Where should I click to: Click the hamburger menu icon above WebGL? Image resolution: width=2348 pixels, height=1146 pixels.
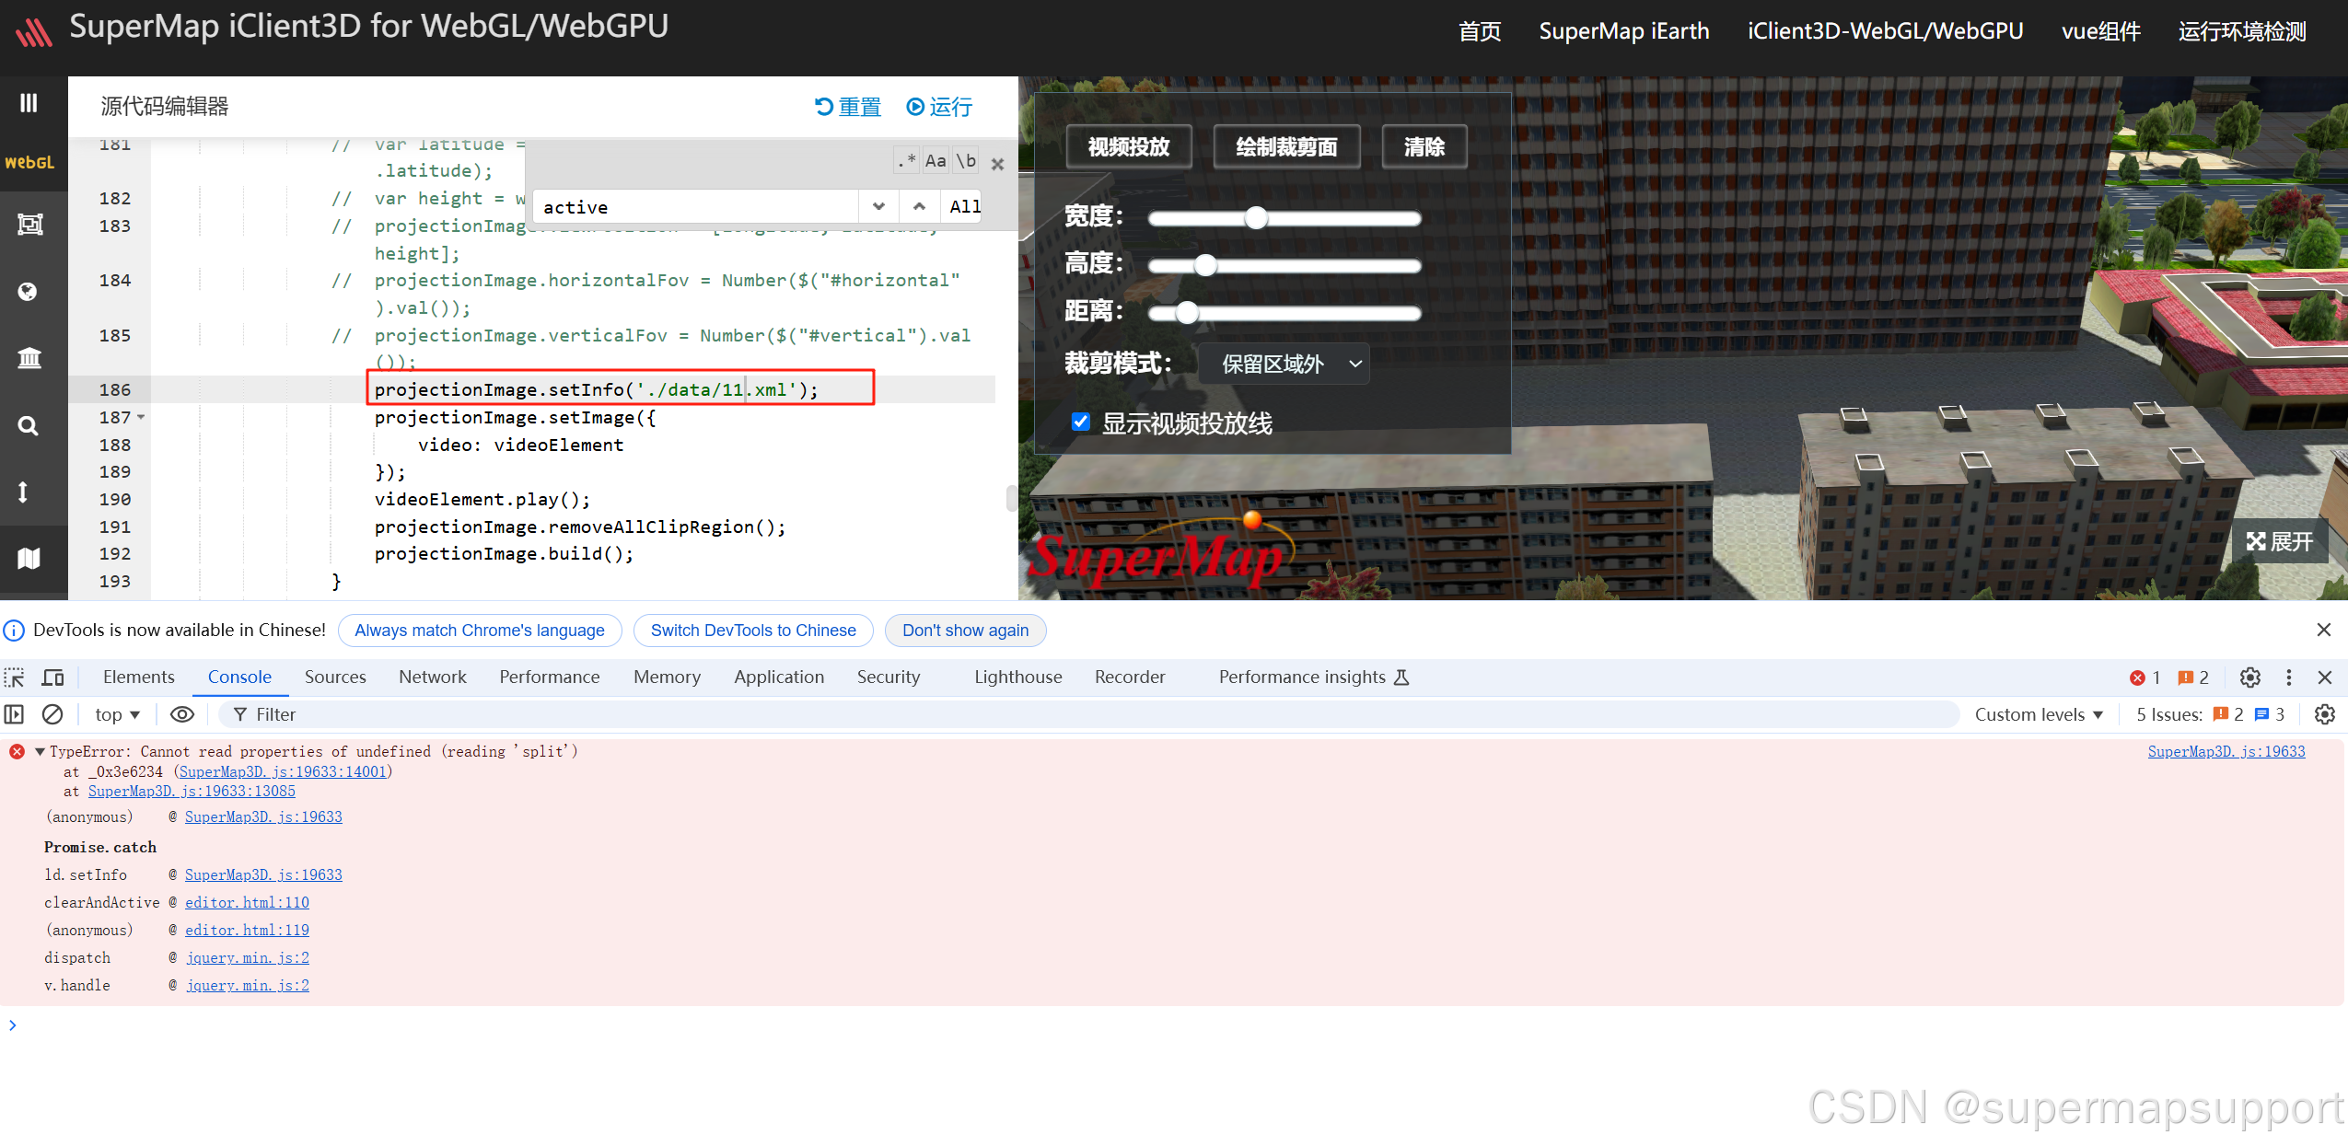(29, 102)
